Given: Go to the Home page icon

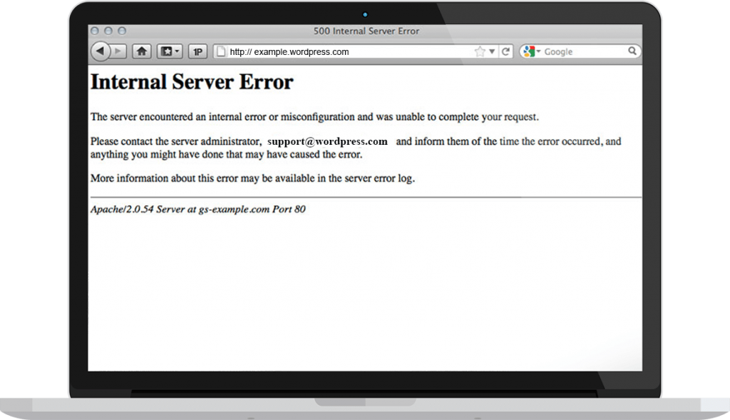Looking at the screenshot, I should click(142, 51).
